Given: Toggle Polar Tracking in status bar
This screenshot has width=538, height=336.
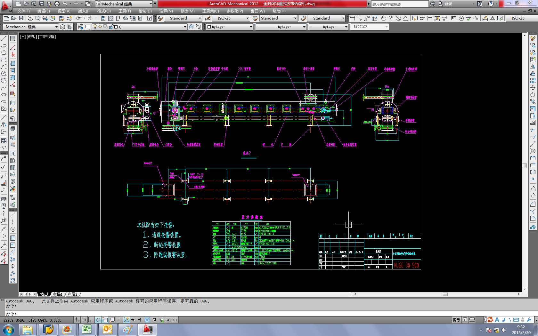Looking at the screenshot, I should point(98,320).
